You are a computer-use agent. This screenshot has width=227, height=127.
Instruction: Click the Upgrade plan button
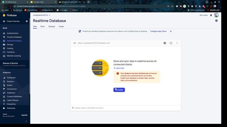pos(24,115)
